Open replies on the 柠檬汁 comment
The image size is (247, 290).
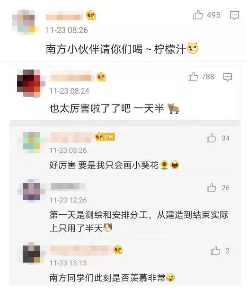coord(234,15)
